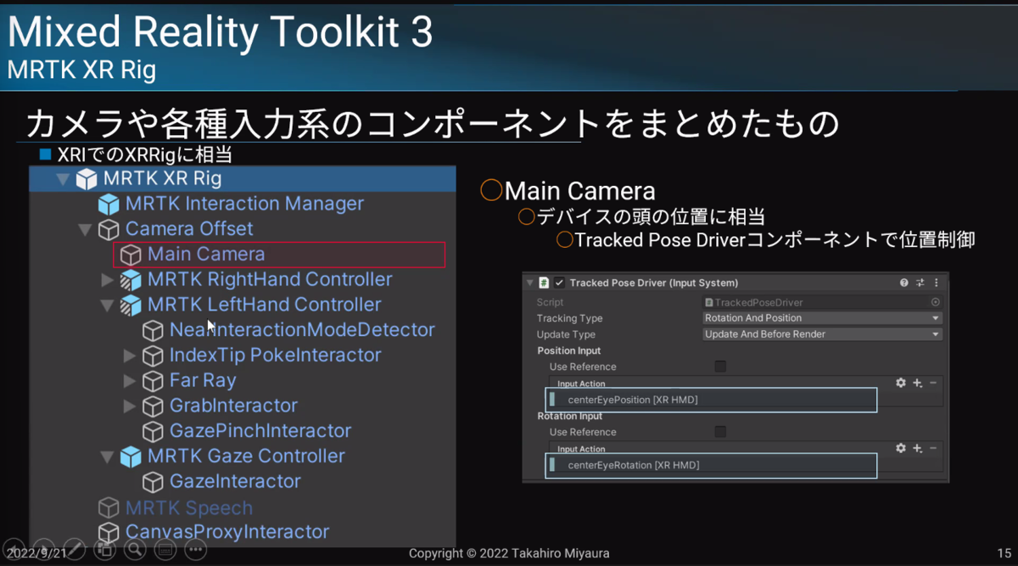
Task: Toggle Tracked Pose Driver component enabled checkbox
Action: click(x=559, y=283)
